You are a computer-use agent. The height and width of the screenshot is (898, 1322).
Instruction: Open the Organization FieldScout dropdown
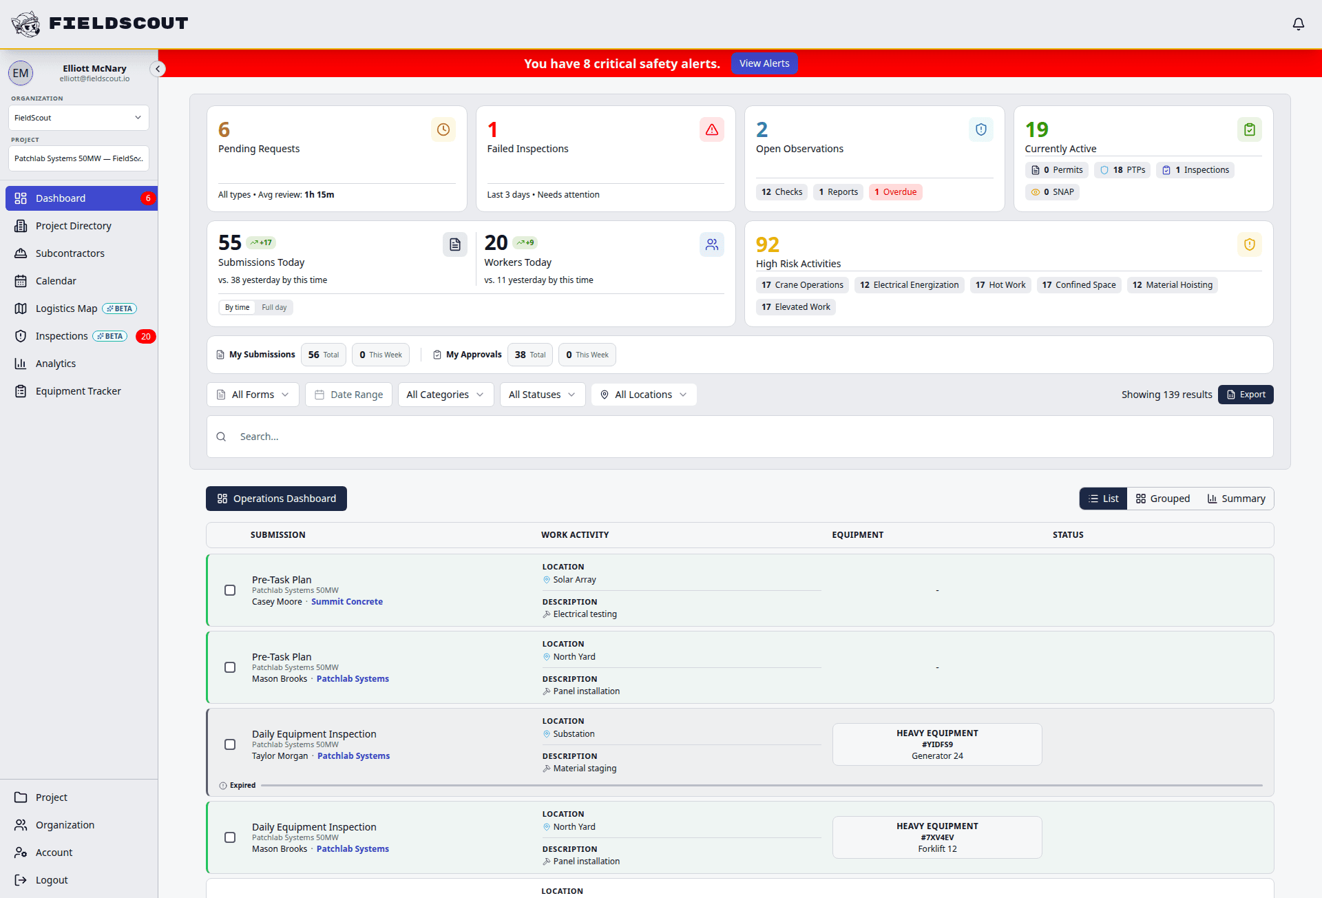click(78, 118)
